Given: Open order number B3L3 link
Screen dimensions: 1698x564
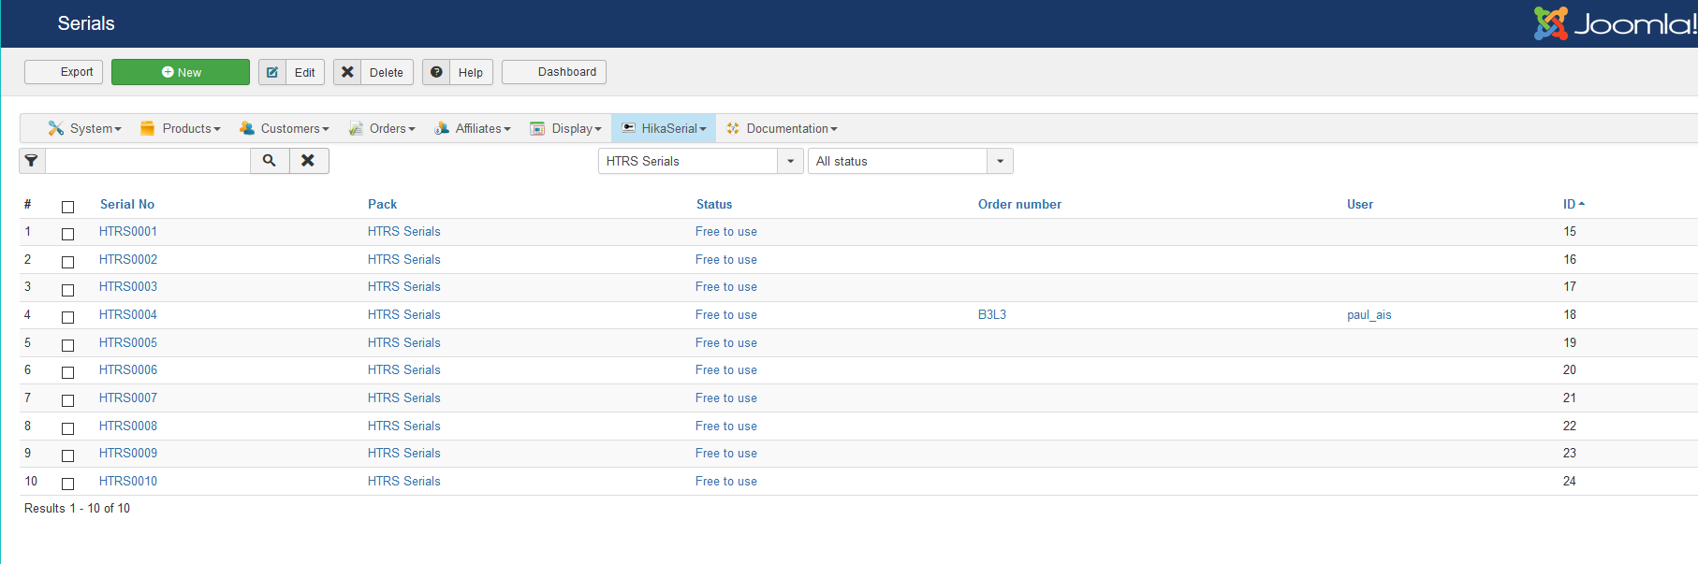Looking at the screenshot, I should pyautogui.click(x=992, y=315).
